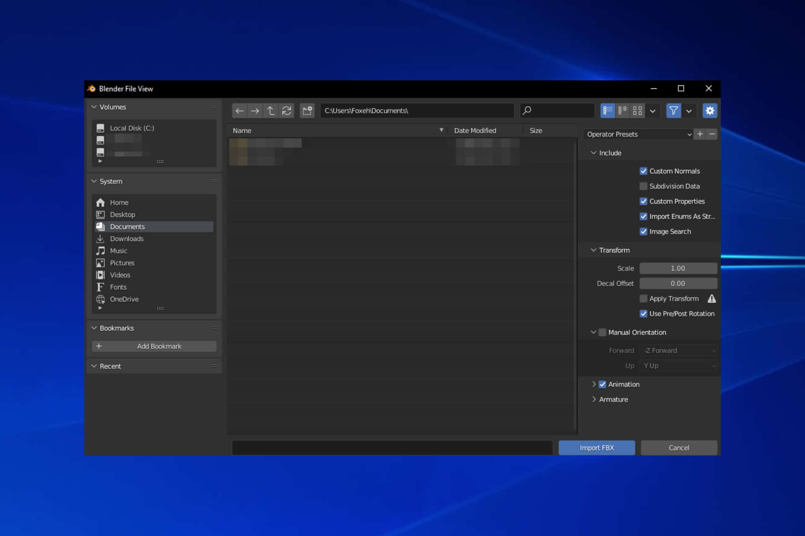Open the OneDrive location
Screen dimensions: 805x536
coord(154,299)
